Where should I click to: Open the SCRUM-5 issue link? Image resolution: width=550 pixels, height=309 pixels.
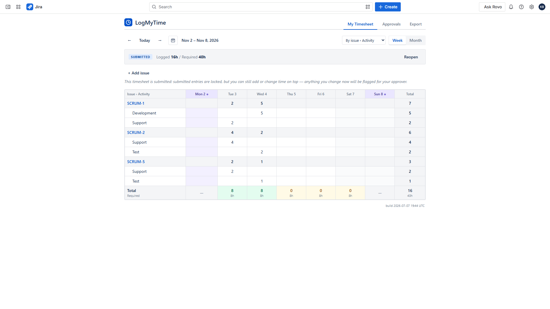pos(136,162)
